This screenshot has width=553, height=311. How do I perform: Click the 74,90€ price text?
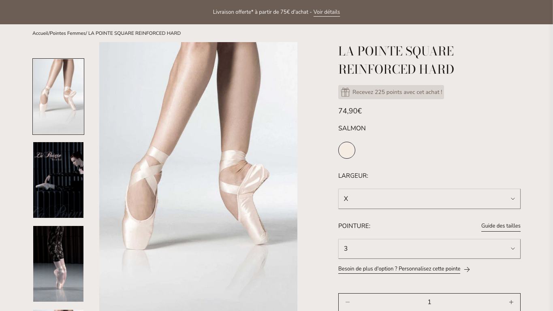350,111
